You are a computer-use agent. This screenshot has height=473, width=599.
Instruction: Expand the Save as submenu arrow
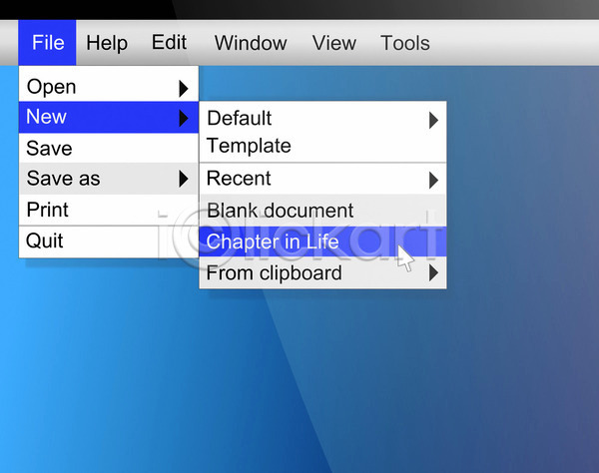184,180
